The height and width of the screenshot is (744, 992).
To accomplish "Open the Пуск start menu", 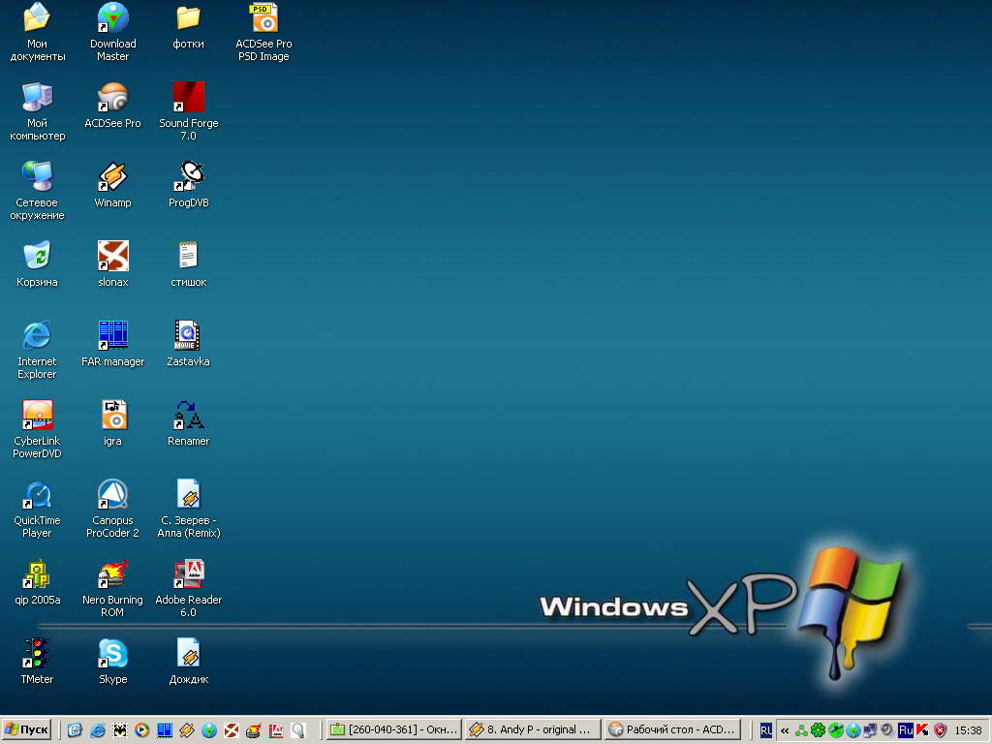I will click(27, 730).
